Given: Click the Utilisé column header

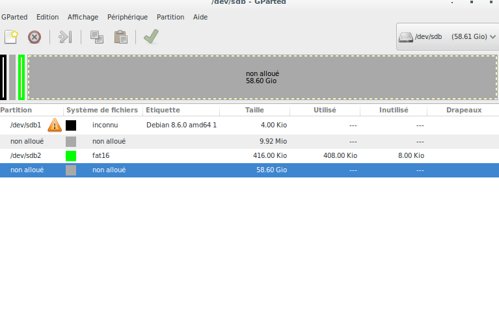Looking at the screenshot, I should coord(325,110).
